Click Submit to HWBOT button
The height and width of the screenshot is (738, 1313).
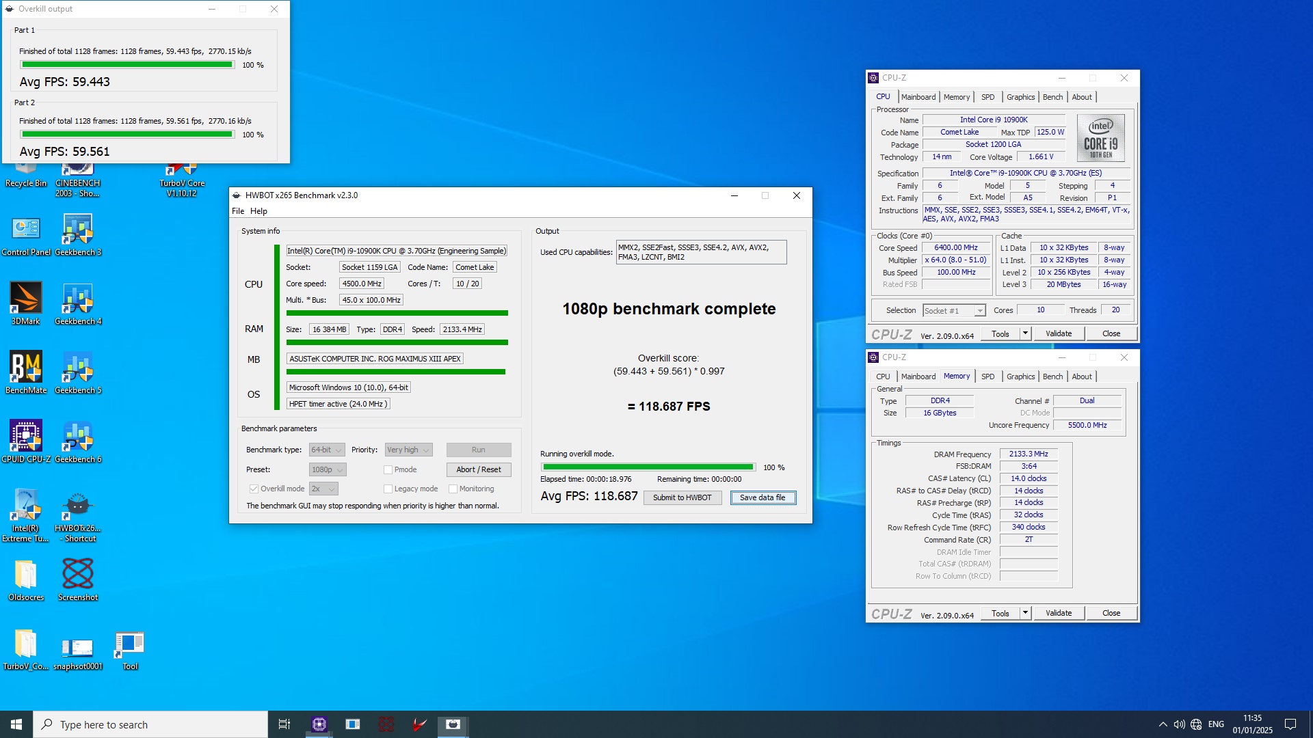coord(682,497)
